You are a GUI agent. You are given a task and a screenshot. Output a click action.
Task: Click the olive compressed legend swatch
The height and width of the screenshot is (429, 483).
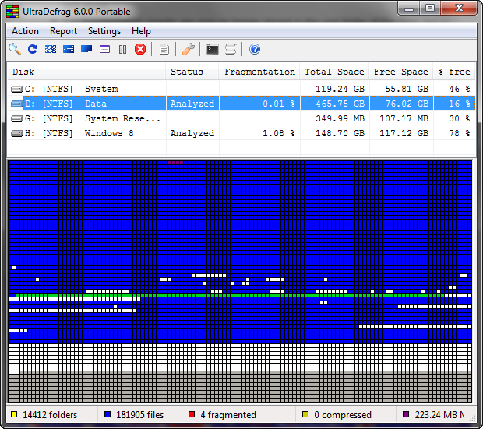pos(305,414)
